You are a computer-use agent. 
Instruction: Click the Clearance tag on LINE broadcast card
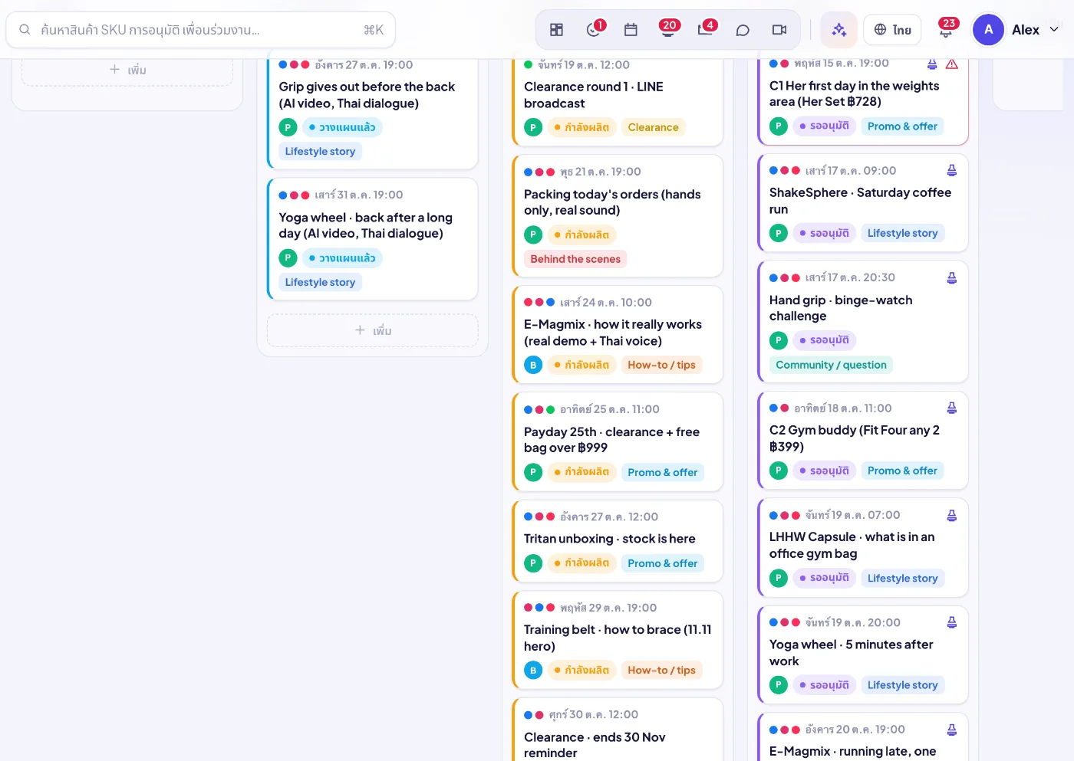point(653,127)
